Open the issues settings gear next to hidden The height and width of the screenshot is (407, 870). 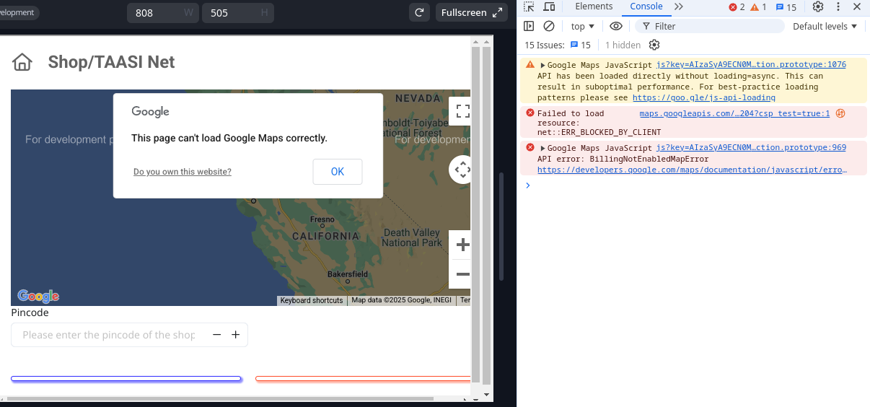click(x=654, y=45)
